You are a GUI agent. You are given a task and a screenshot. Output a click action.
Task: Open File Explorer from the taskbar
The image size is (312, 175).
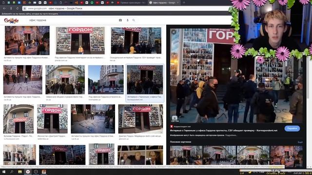20,172
